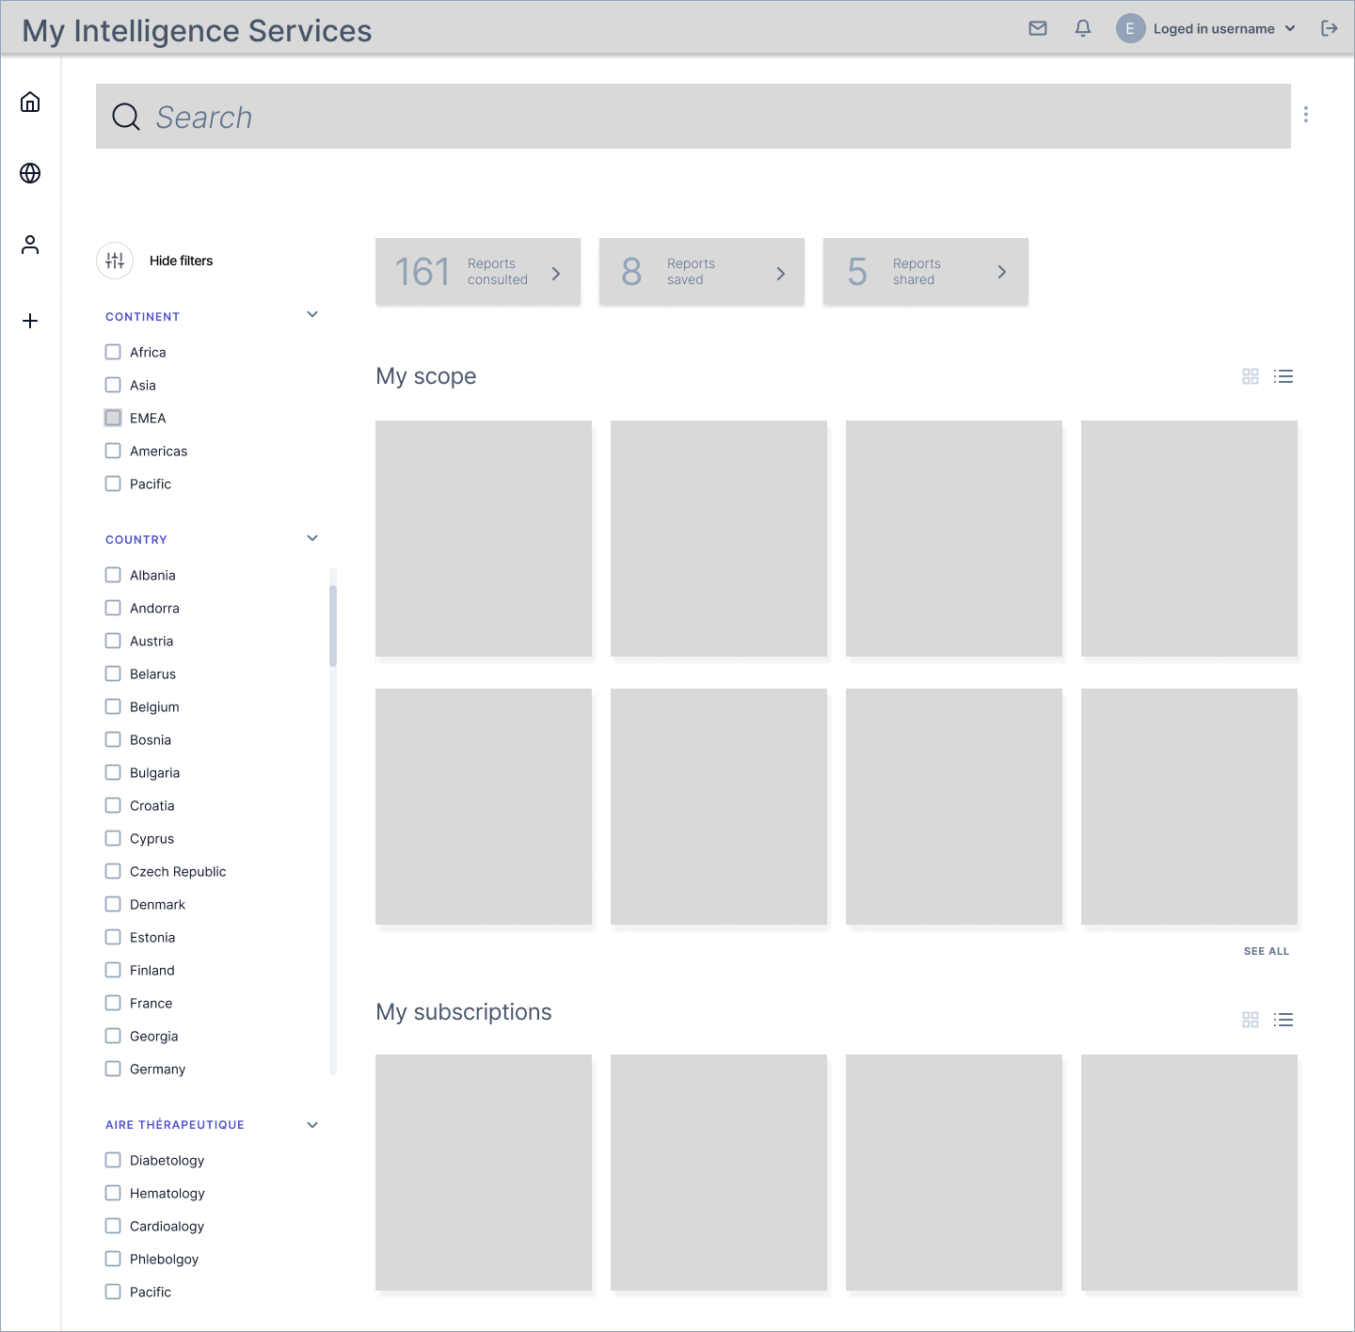
Task: Click the plus icon in the sidebar
Action: pos(30,320)
